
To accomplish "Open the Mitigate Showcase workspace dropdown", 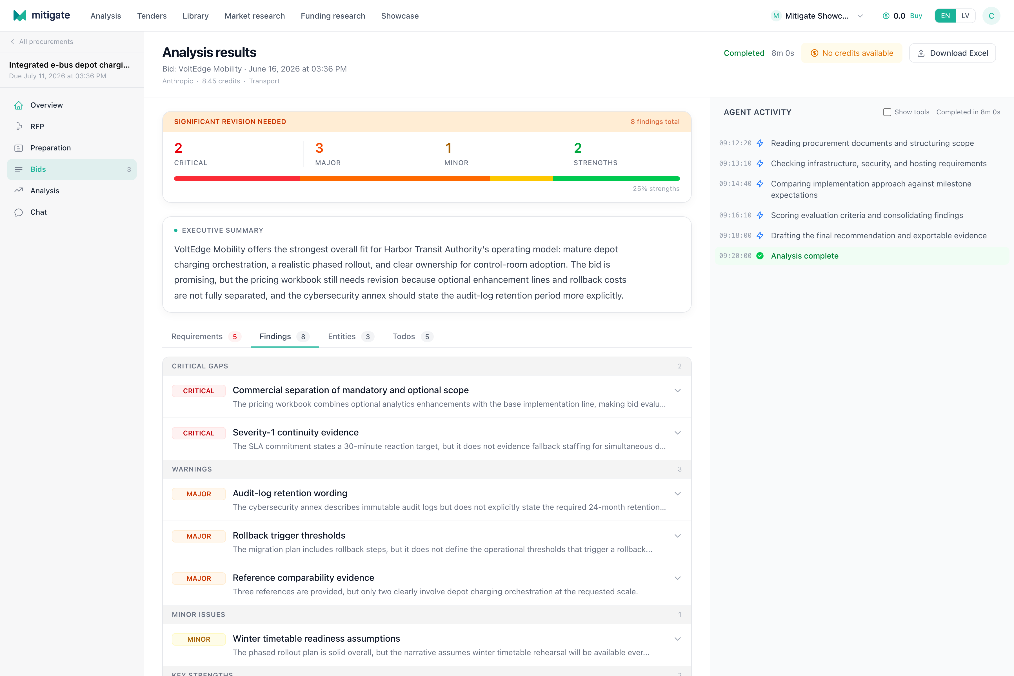I will pyautogui.click(x=817, y=16).
